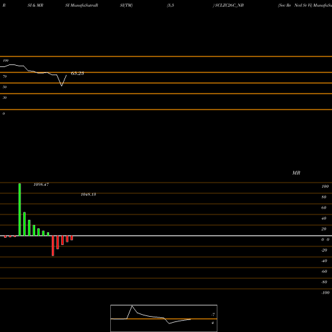Click the MR panel title label
The image size is (332, 332).
click(x=296, y=173)
